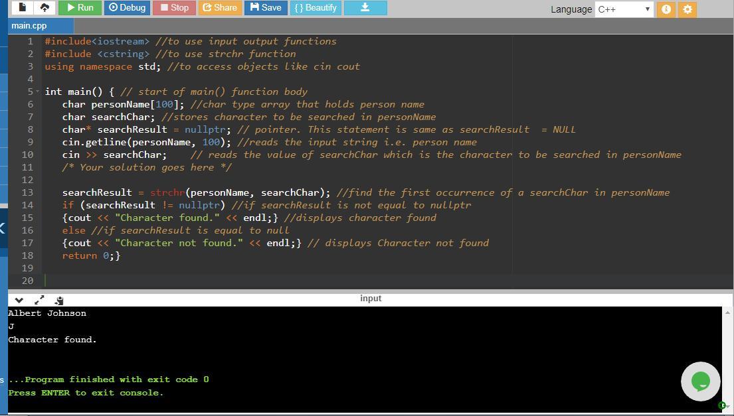Open the Language C++ dropdown
This screenshot has height=416, width=734.
[x=624, y=9]
